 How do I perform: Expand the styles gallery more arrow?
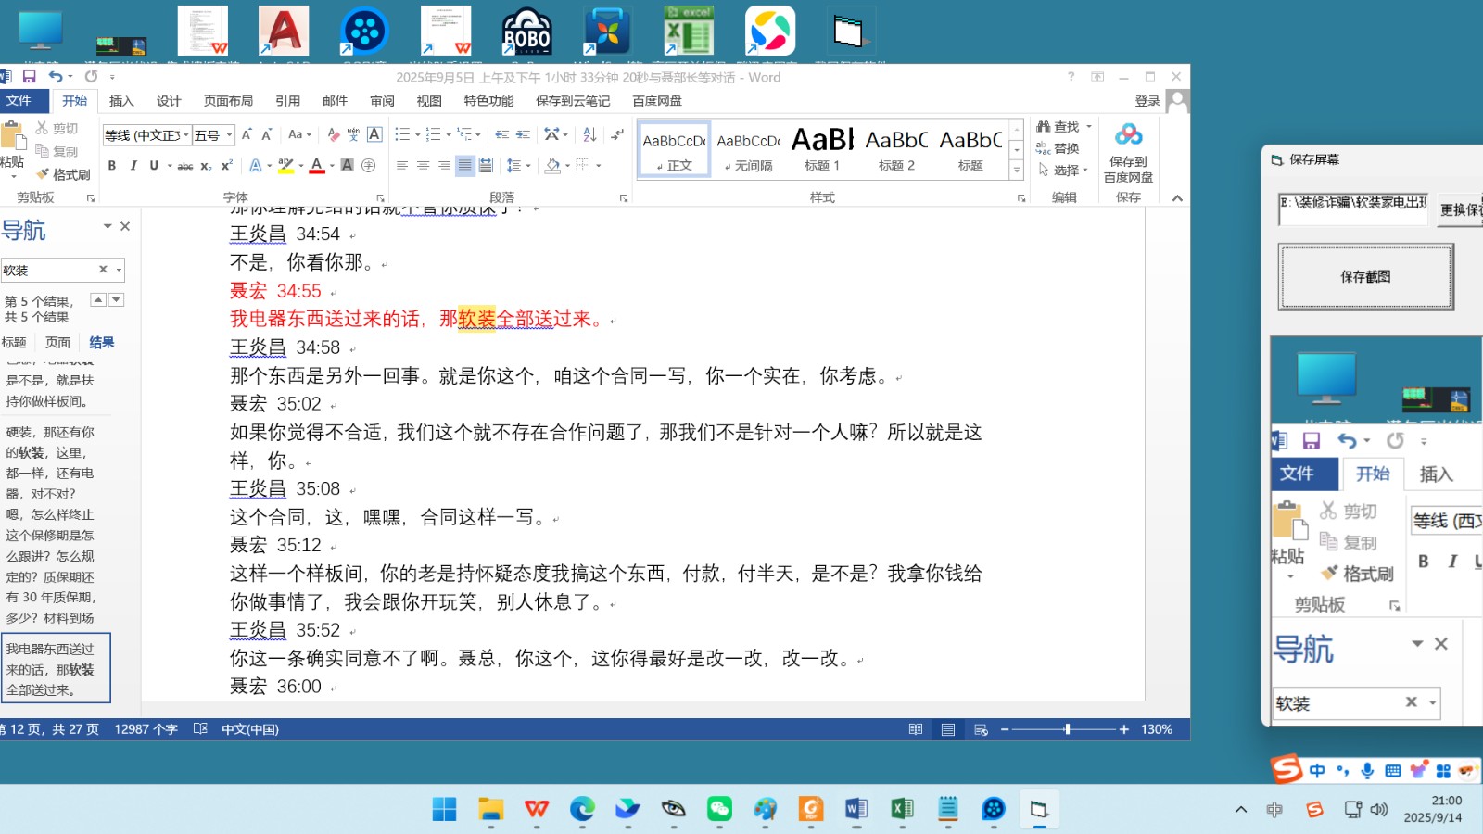coord(1017,171)
